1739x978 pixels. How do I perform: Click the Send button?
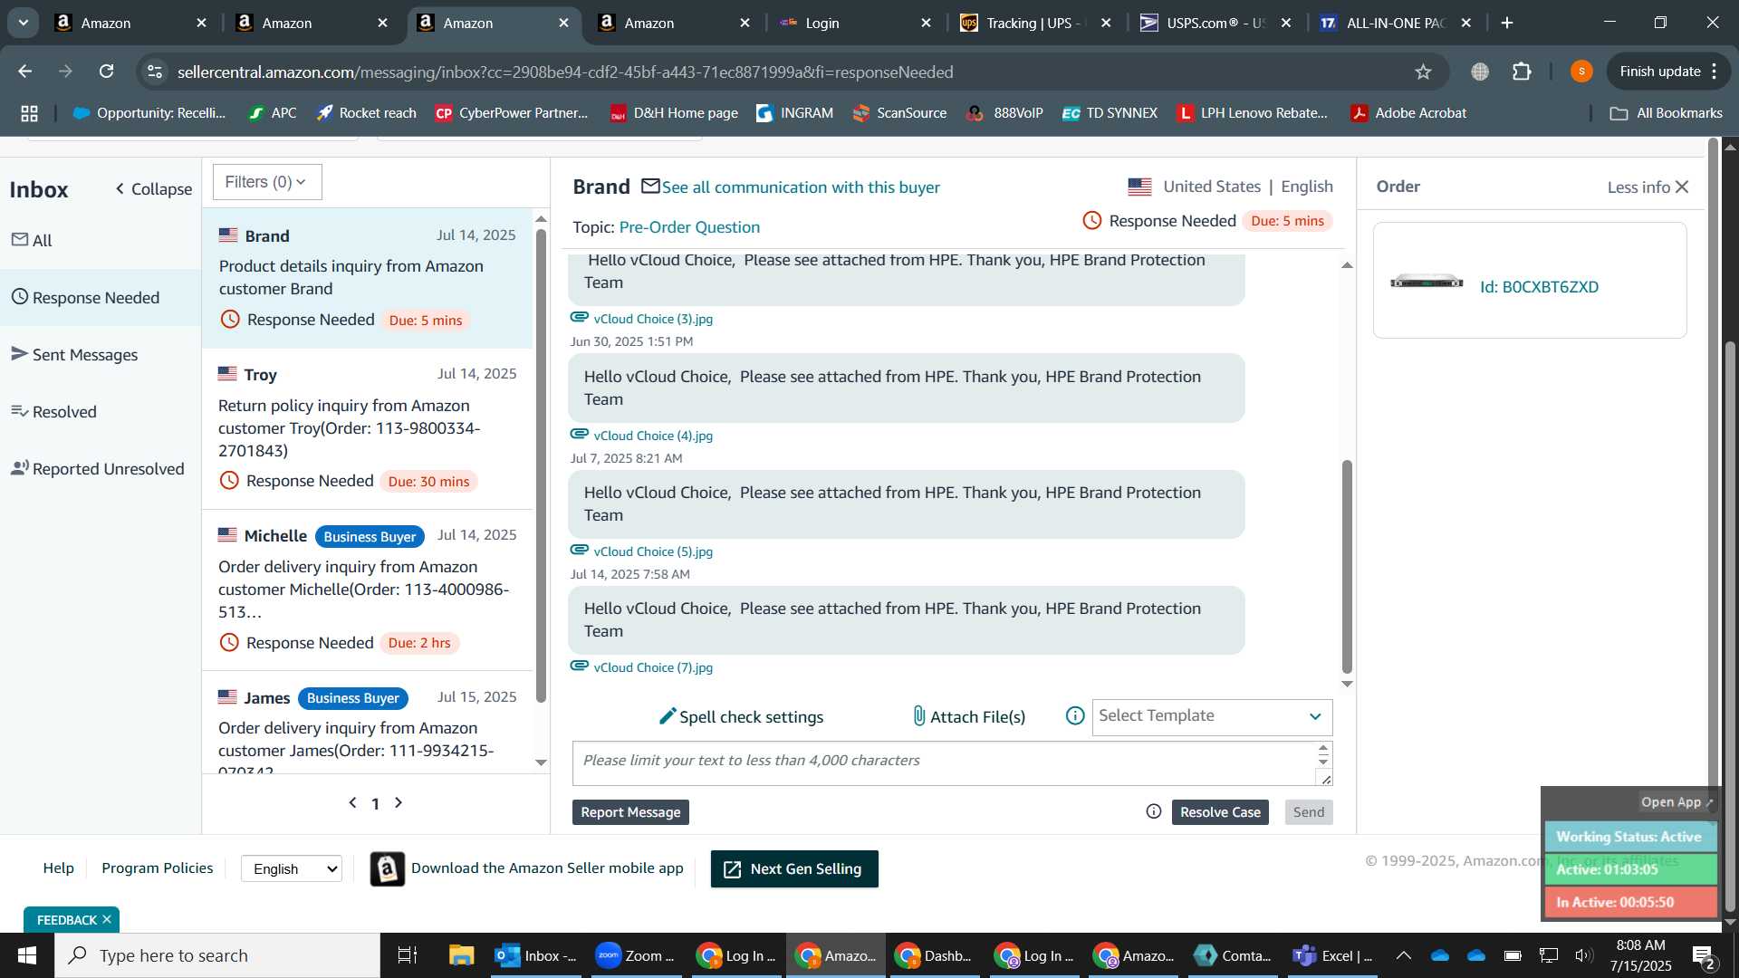point(1308,812)
